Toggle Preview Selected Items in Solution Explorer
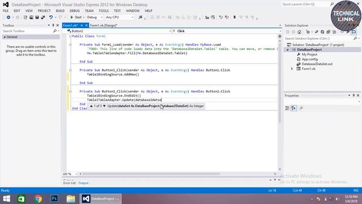Viewport: 362px width, 204px height. click(x=354, y=32)
